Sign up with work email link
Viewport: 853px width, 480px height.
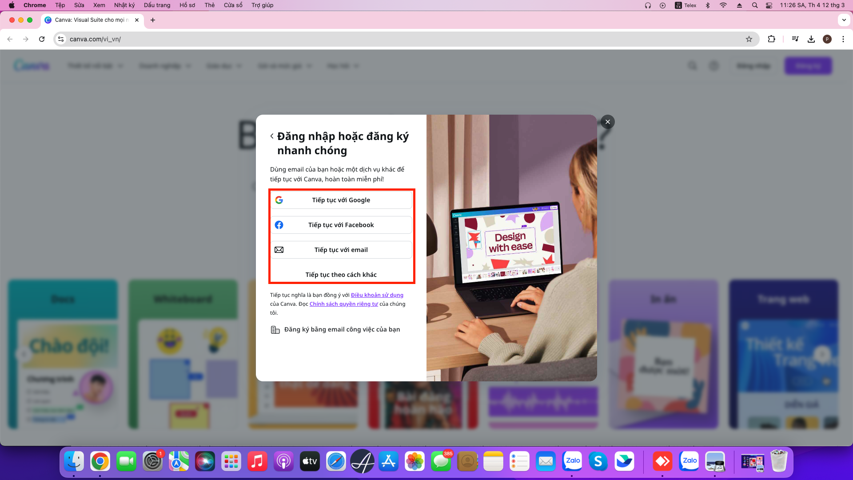(x=335, y=329)
